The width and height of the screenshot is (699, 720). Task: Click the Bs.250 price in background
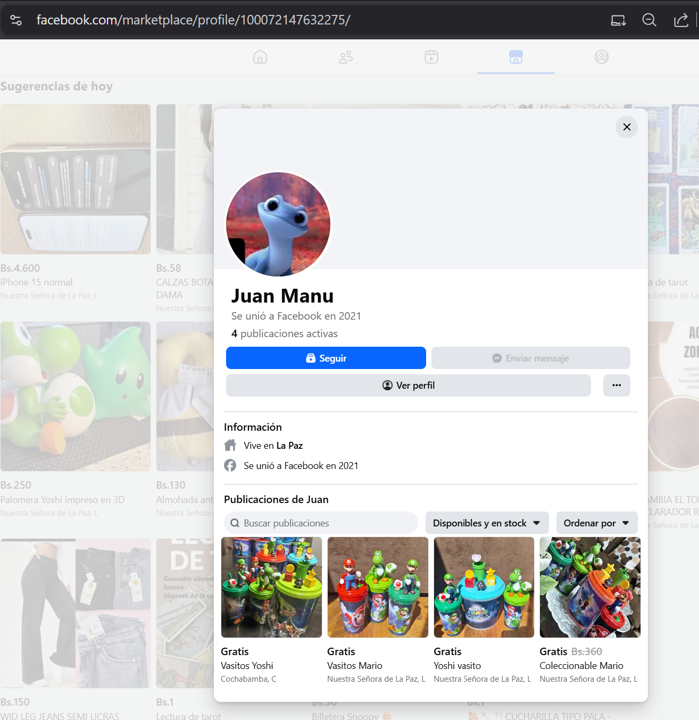point(16,485)
